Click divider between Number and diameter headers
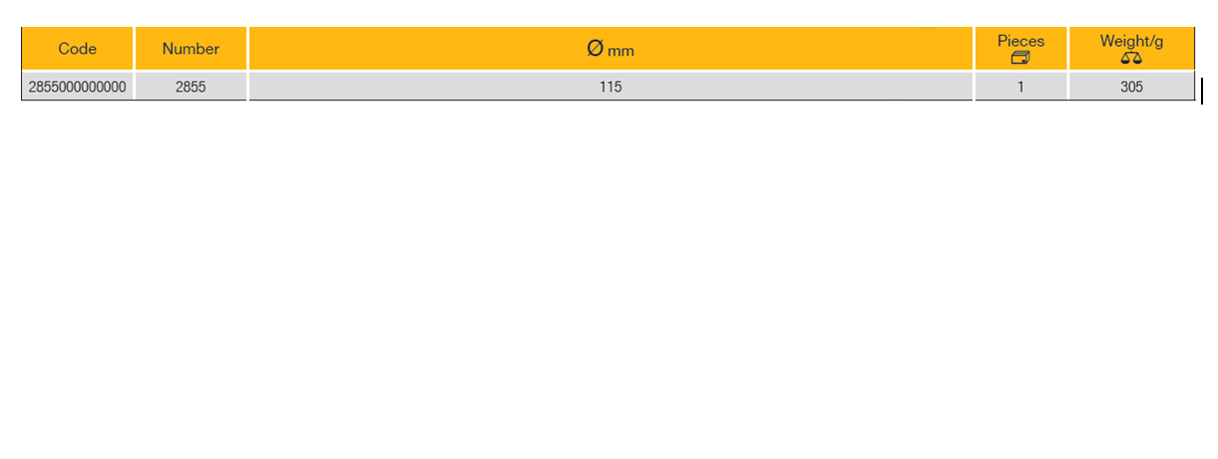This screenshot has height=459, width=1218. tap(247, 49)
